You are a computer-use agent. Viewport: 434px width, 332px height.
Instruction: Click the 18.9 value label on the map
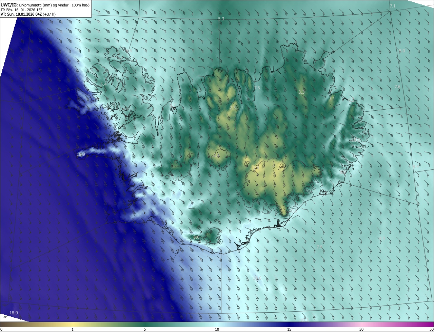point(14,313)
